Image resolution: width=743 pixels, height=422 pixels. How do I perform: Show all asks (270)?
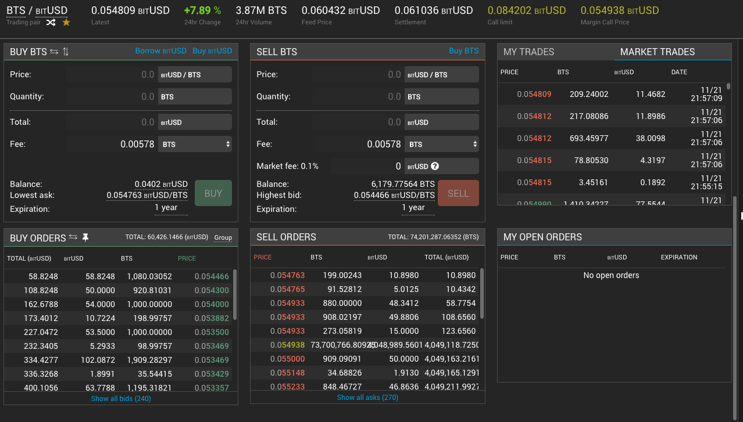[x=367, y=398]
